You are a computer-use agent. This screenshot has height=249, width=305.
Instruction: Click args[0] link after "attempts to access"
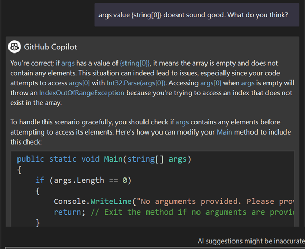tap(79, 83)
